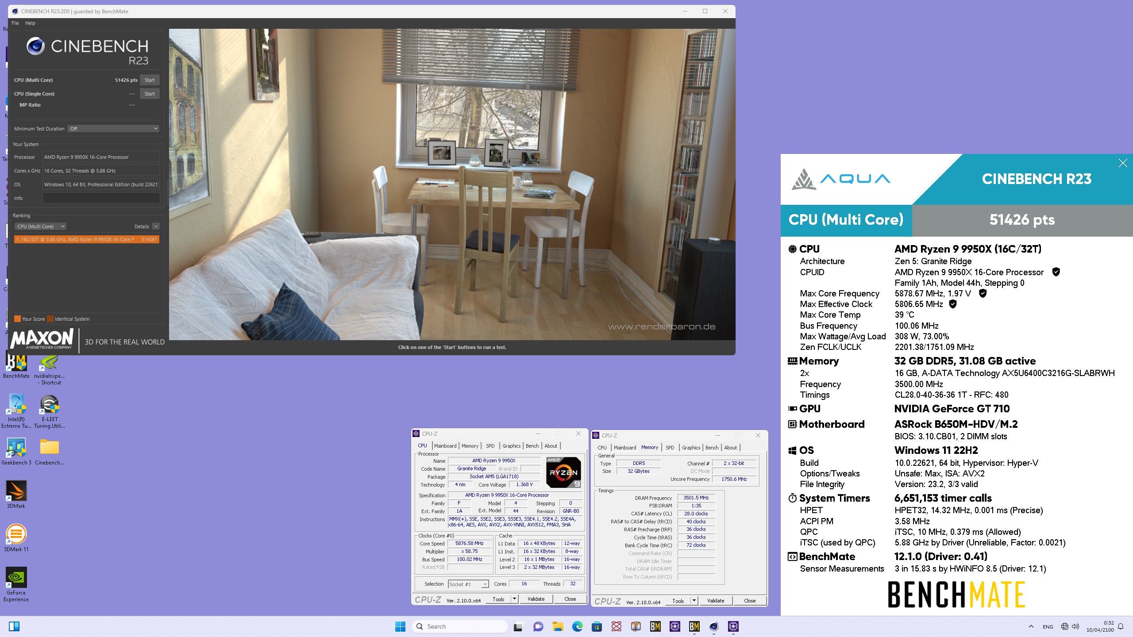Click the Info input field in Cinebench

[101, 198]
